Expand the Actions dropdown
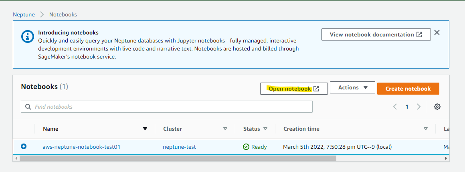 pyautogui.click(x=353, y=87)
